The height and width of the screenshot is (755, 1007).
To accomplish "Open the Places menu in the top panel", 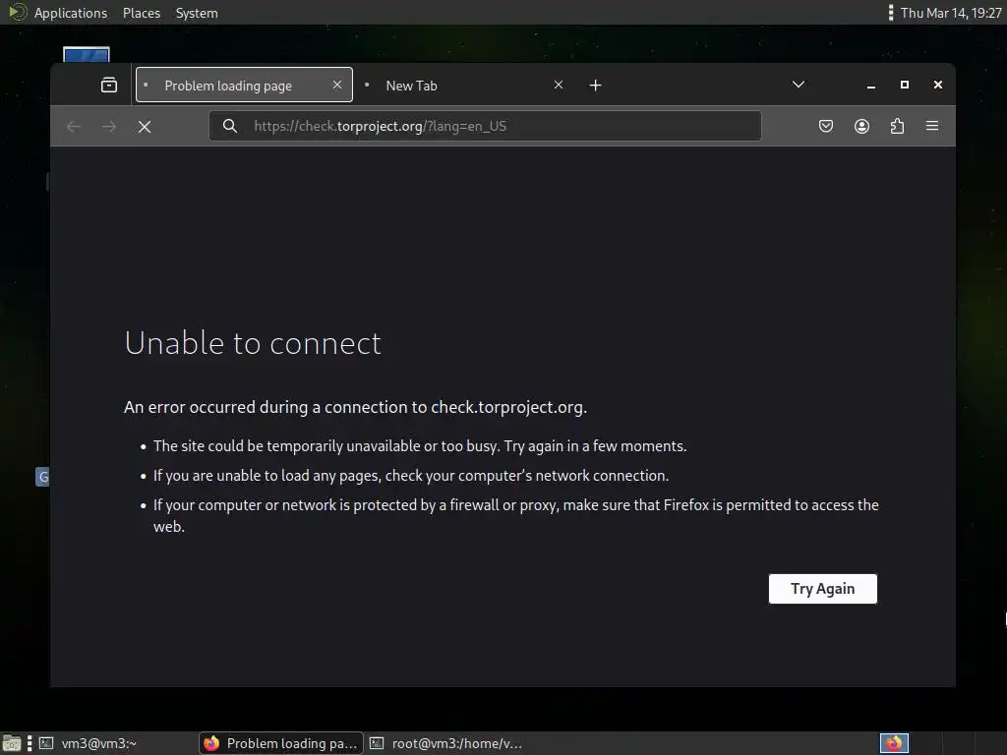I will [142, 13].
